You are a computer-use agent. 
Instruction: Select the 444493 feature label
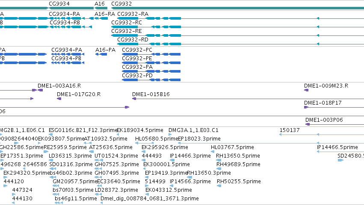152,156
